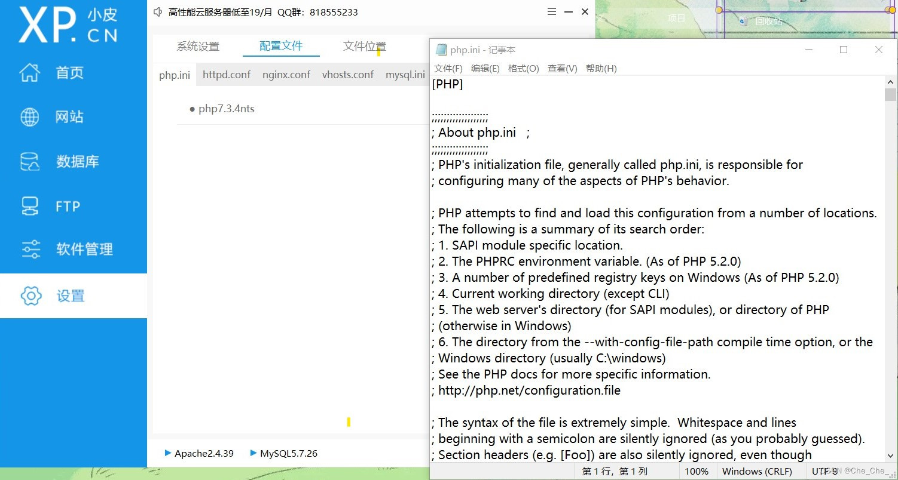Close the php.ini Notepad window
The height and width of the screenshot is (480, 898).
[x=879, y=50]
